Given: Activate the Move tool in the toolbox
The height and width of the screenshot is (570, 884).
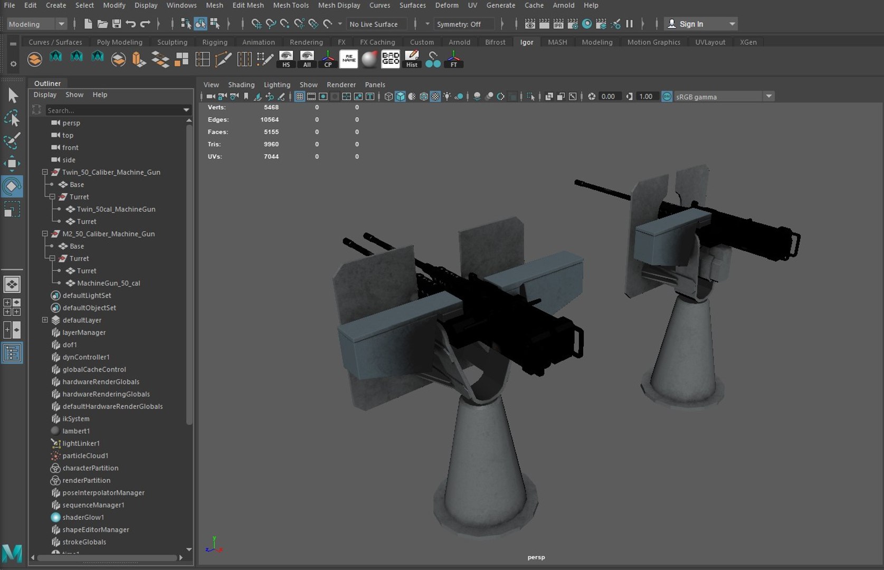Looking at the screenshot, I should pyautogui.click(x=12, y=164).
